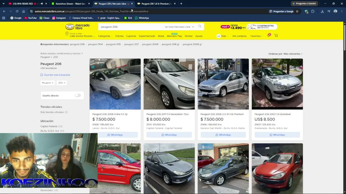346x194 pixels.
Task: Open related search peugeot 2008 gt
Action: (192, 44)
